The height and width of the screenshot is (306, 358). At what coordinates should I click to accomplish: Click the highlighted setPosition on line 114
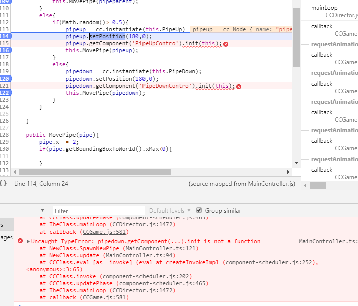(107, 36)
